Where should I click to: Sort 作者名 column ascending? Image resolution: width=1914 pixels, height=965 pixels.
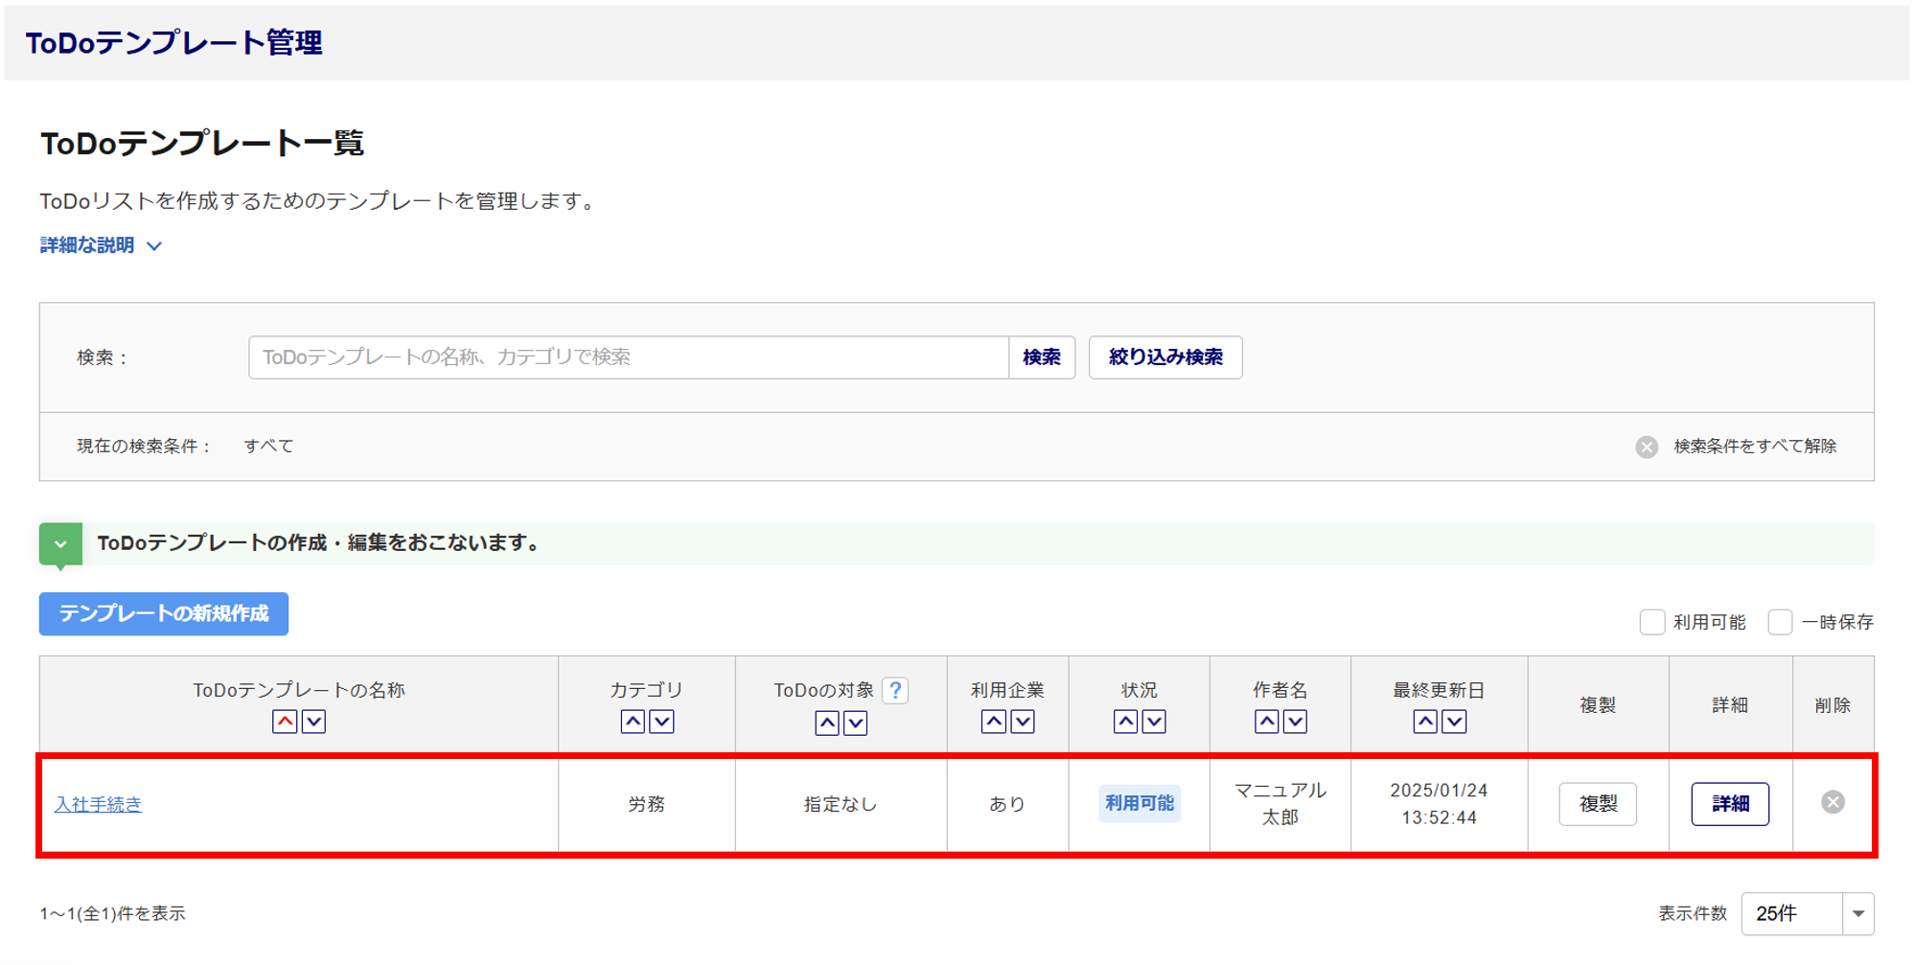1267,722
